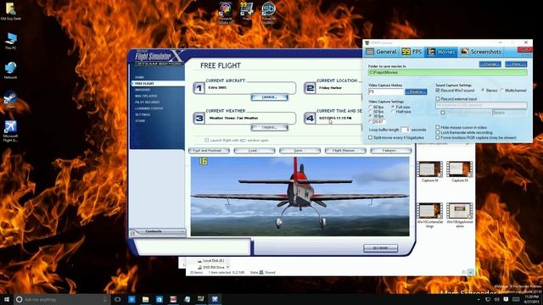This screenshot has height=305, width=543.
Task: Select the 30 fps radio button
Action: [x=371, y=116]
